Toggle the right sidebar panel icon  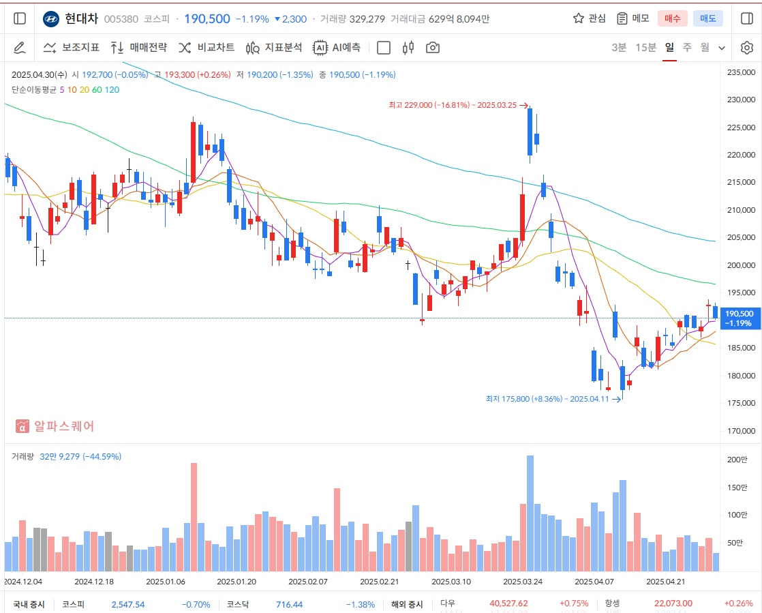coord(747,18)
